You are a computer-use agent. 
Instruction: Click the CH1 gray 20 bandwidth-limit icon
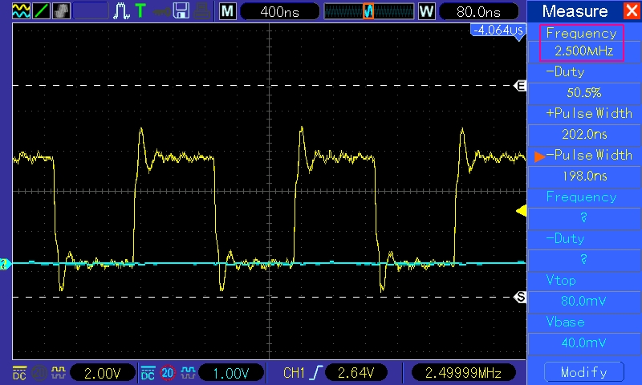pyautogui.click(x=39, y=373)
